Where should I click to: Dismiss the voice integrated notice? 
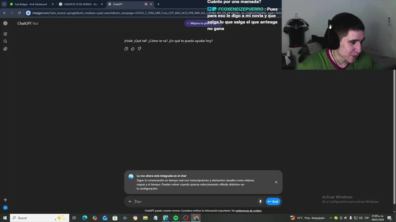(x=276, y=182)
